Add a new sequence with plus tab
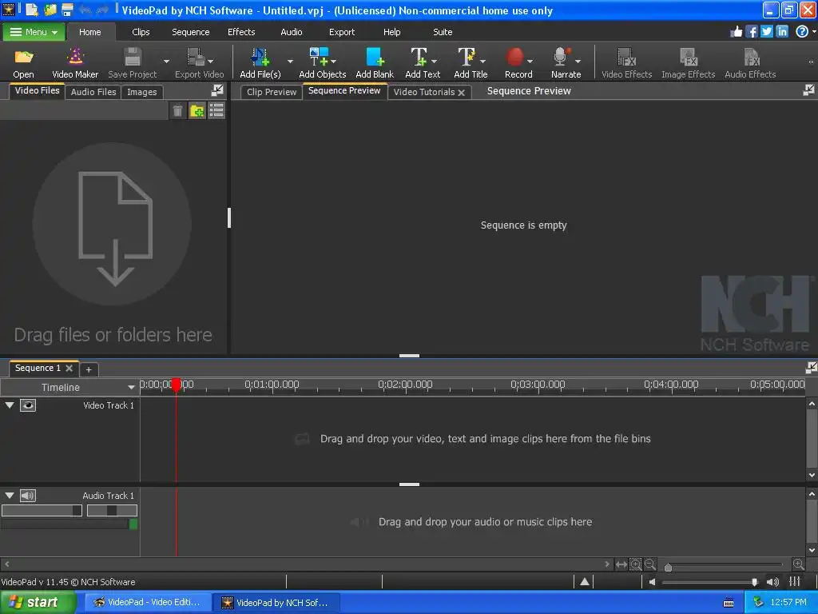Viewport: 818px width, 614px height. coord(89,369)
